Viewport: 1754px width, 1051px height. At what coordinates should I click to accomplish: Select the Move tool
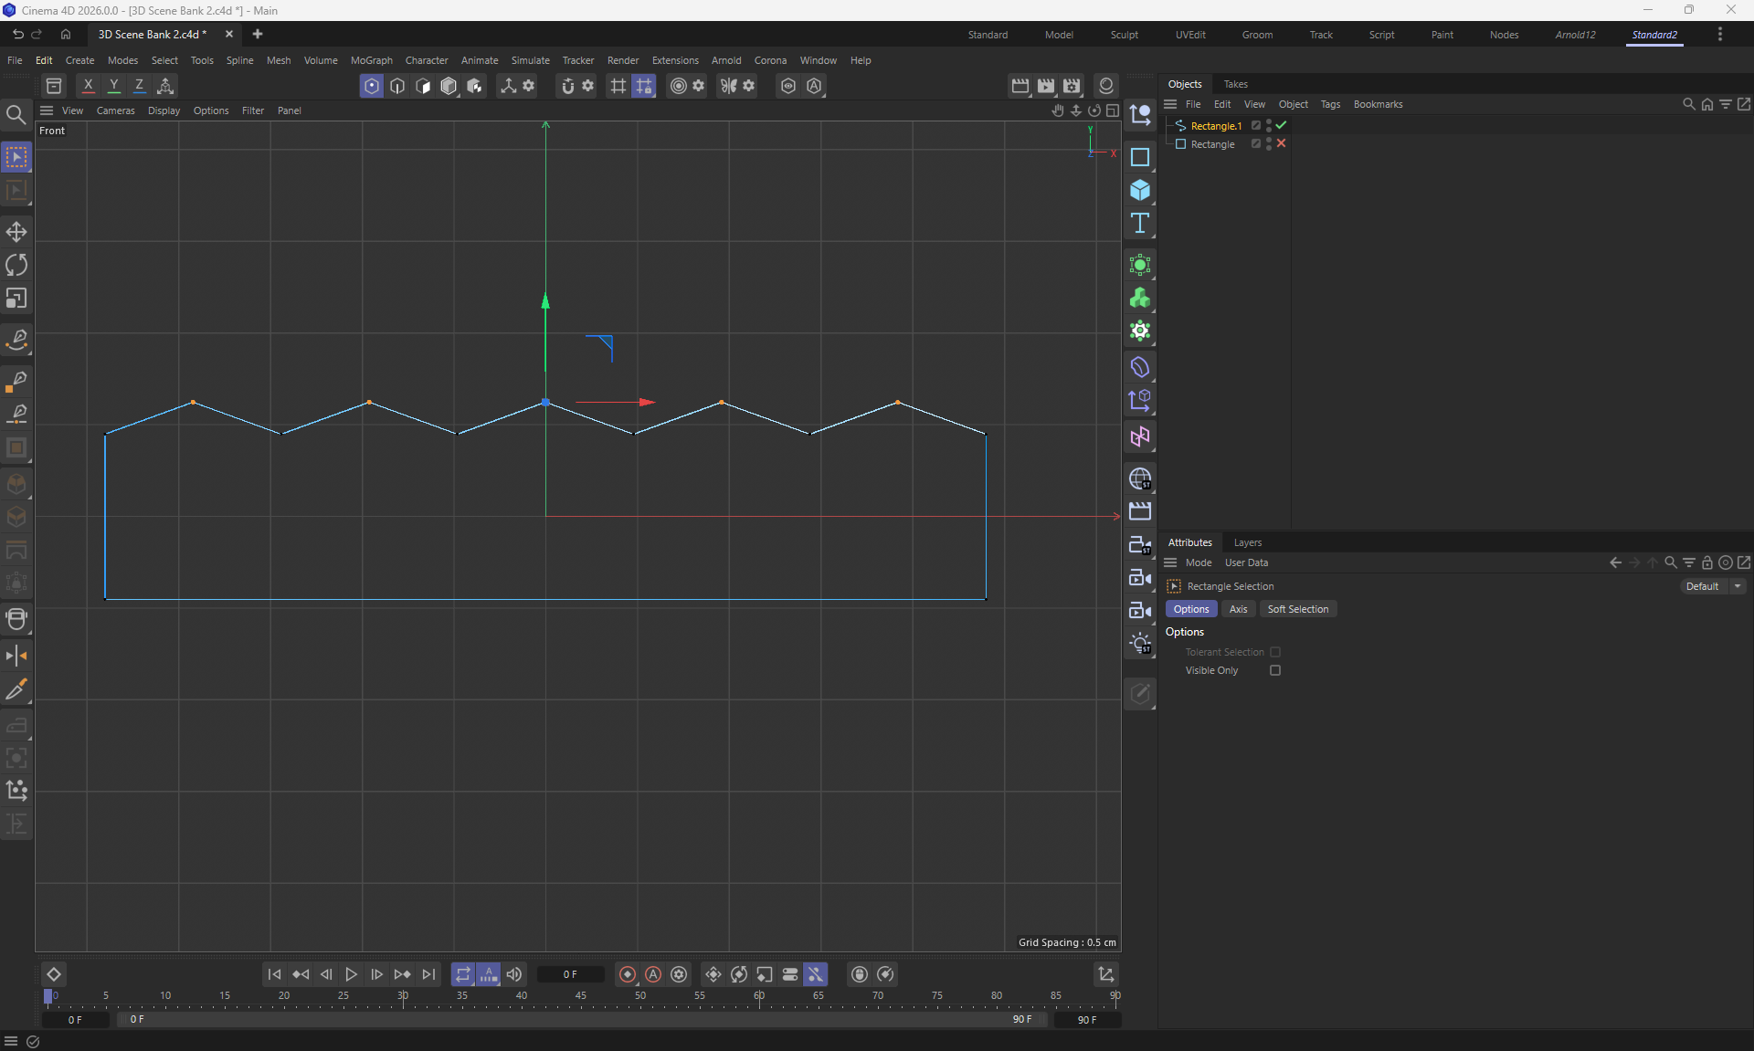click(16, 232)
